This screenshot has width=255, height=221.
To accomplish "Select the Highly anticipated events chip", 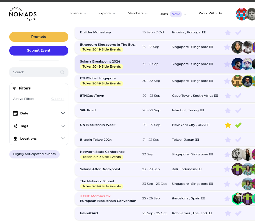I will pyautogui.click(x=34, y=154).
